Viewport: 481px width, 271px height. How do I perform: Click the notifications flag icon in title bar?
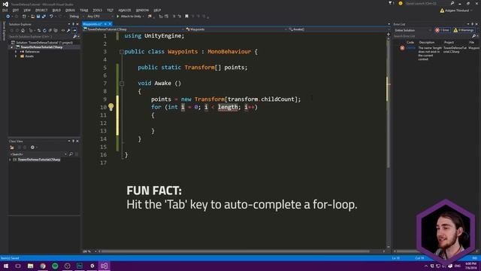click(391, 3)
